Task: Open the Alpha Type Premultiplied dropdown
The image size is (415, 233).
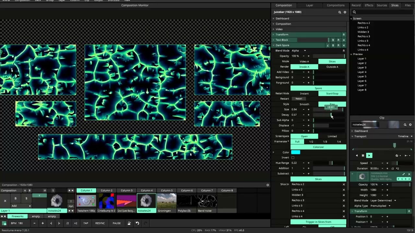Action: [x=381, y=206]
